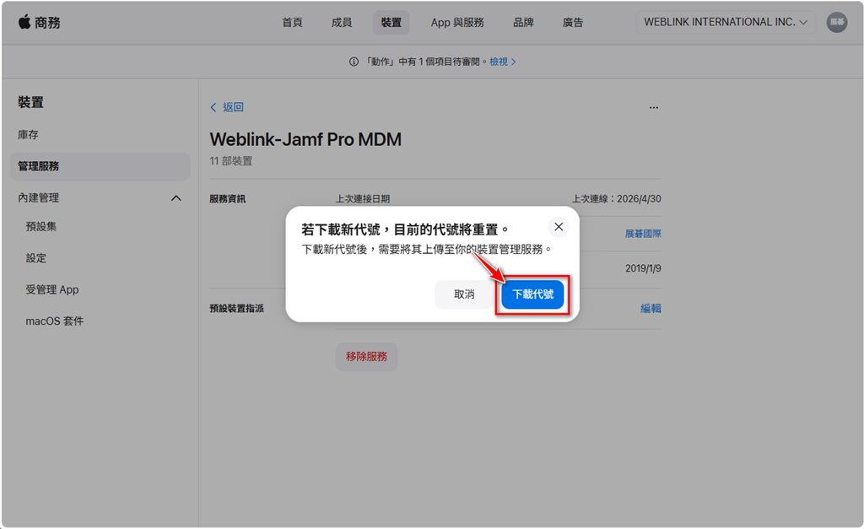Click the 檢視 link in banner
This screenshot has width=864, height=529.
(502, 62)
